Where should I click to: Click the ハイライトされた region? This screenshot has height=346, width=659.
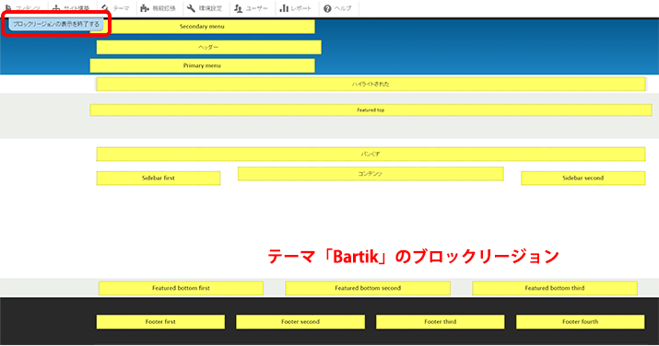tap(371, 84)
